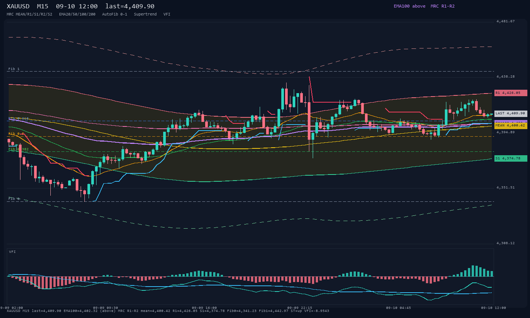This screenshot has width=530, height=318.
Task: Select the 09-10 12:00 time axis label
Action: point(494,308)
